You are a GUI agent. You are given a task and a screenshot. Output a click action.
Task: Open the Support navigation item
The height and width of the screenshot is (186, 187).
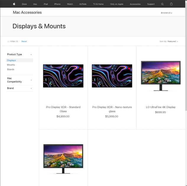click(151, 4)
